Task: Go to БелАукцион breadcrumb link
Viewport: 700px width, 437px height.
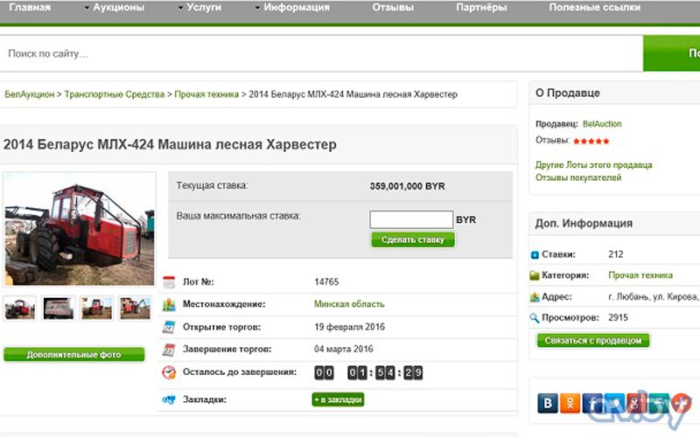Action: [30, 94]
